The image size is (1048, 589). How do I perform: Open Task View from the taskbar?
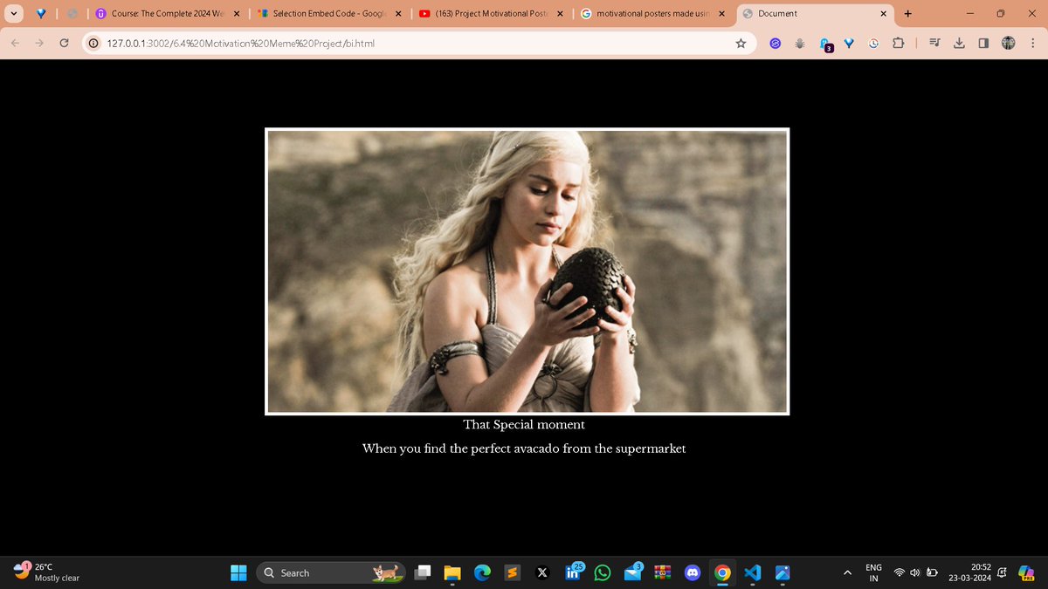point(424,572)
